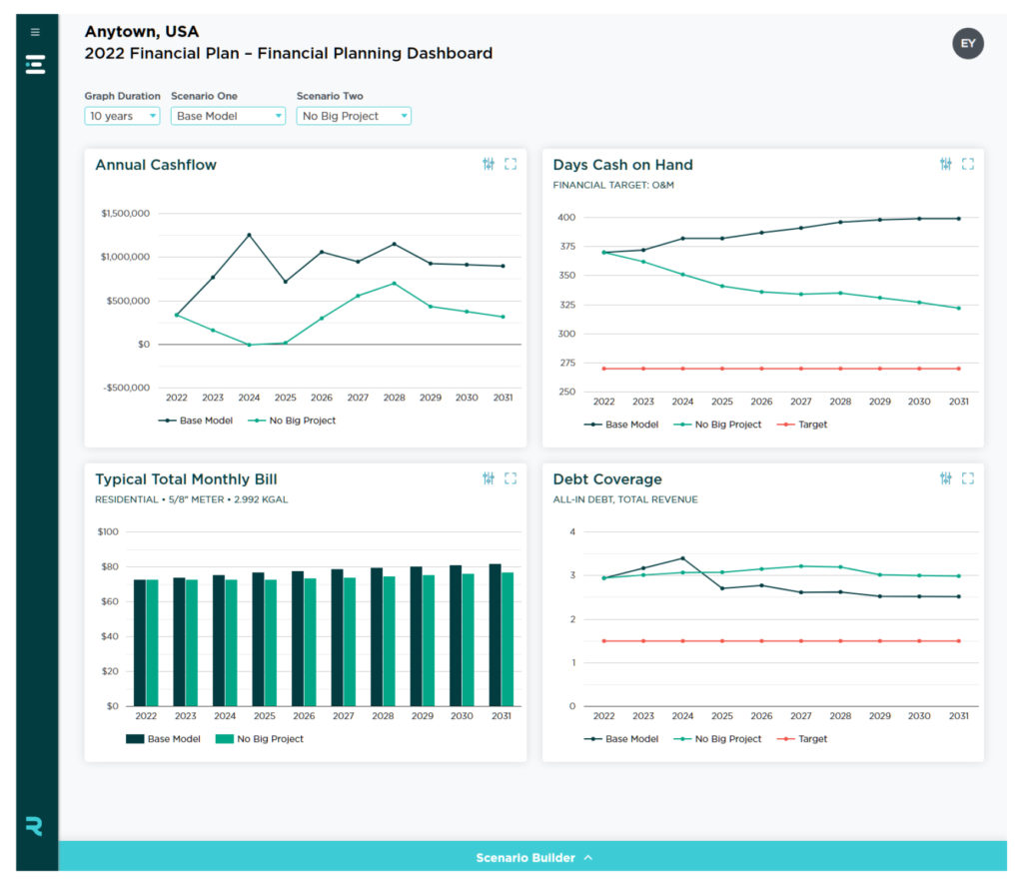Screen dimensions: 1023x885
Task: Toggle No Big Project in Annual Cashflow legend
Action: (x=292, y=421)
